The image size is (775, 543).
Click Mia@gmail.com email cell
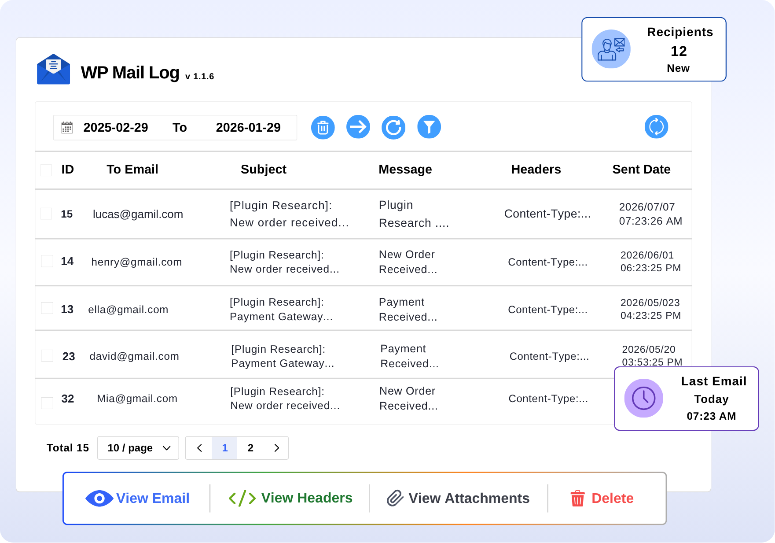[x=137, y=399]
